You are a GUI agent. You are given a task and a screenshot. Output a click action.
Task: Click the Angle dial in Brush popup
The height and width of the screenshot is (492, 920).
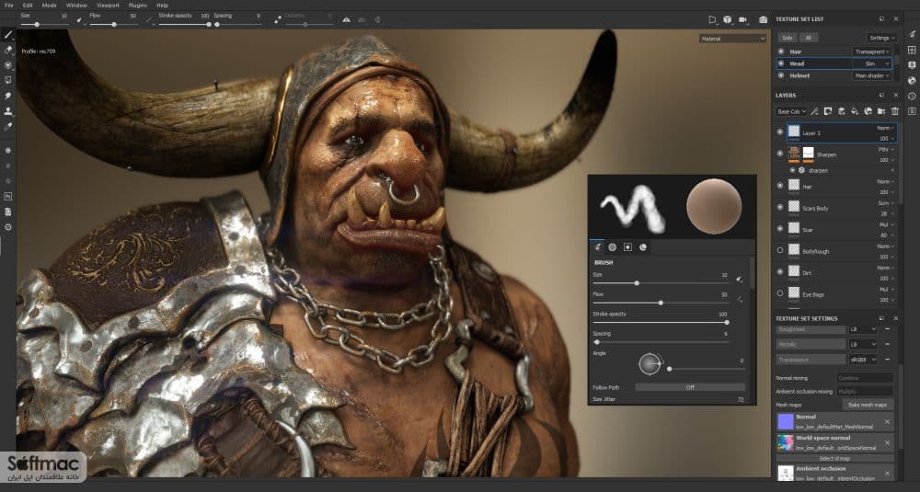point(650,364)
